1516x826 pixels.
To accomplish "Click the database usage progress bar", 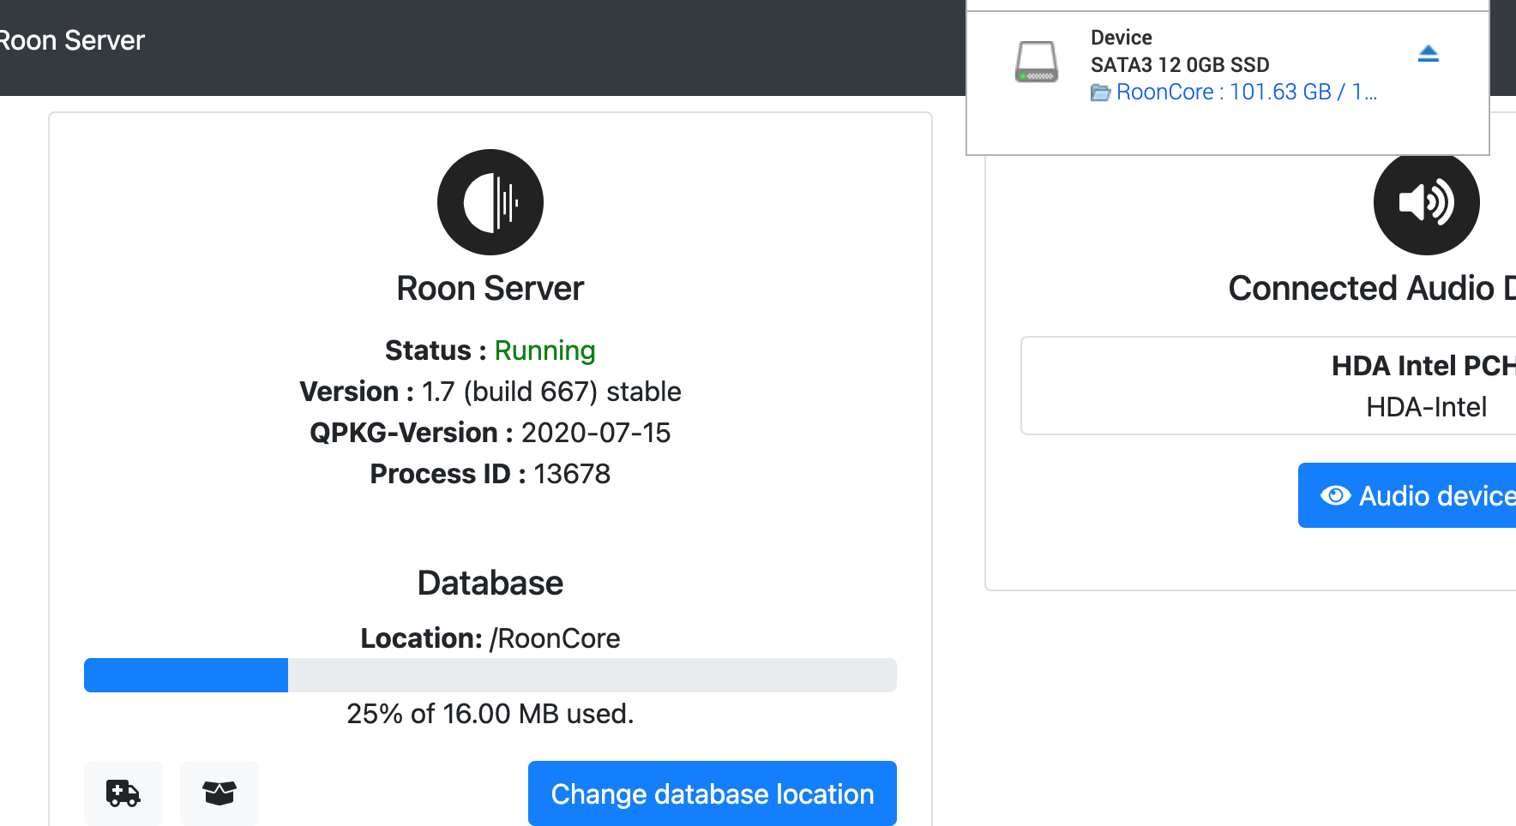I will click(x=490, y=675).
